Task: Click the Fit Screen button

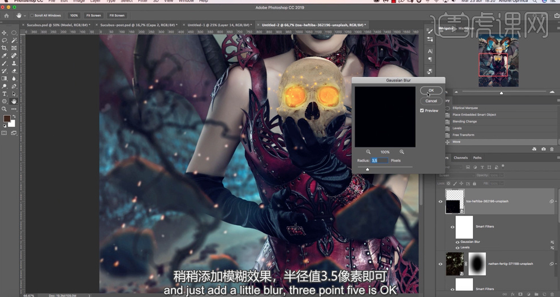Action: 95,15
